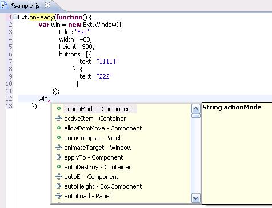
Task: Click the green circle icon beside actionMode
Action: pos(59,108)
